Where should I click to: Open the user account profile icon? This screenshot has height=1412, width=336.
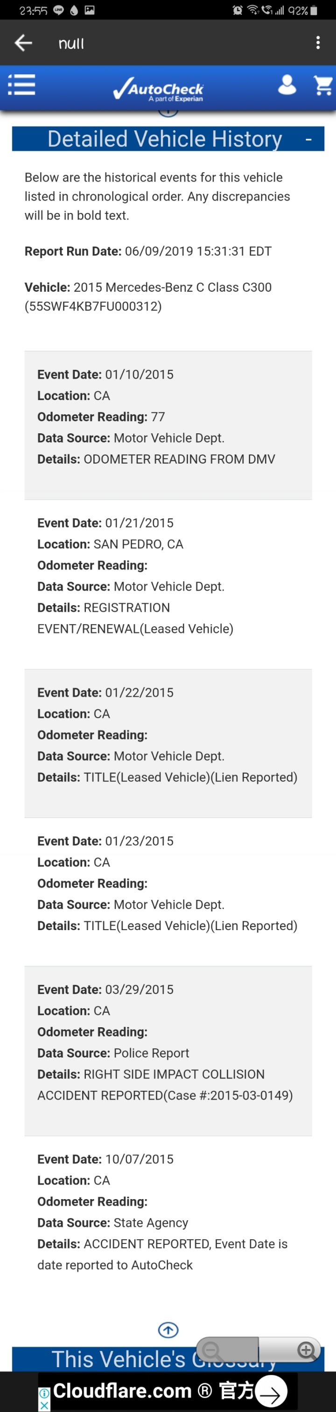(287, 85)
